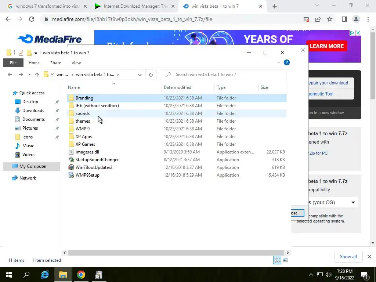Screen dimensions: 376x282
Task: Select the imageres.dll file icon
Action: 71,152
